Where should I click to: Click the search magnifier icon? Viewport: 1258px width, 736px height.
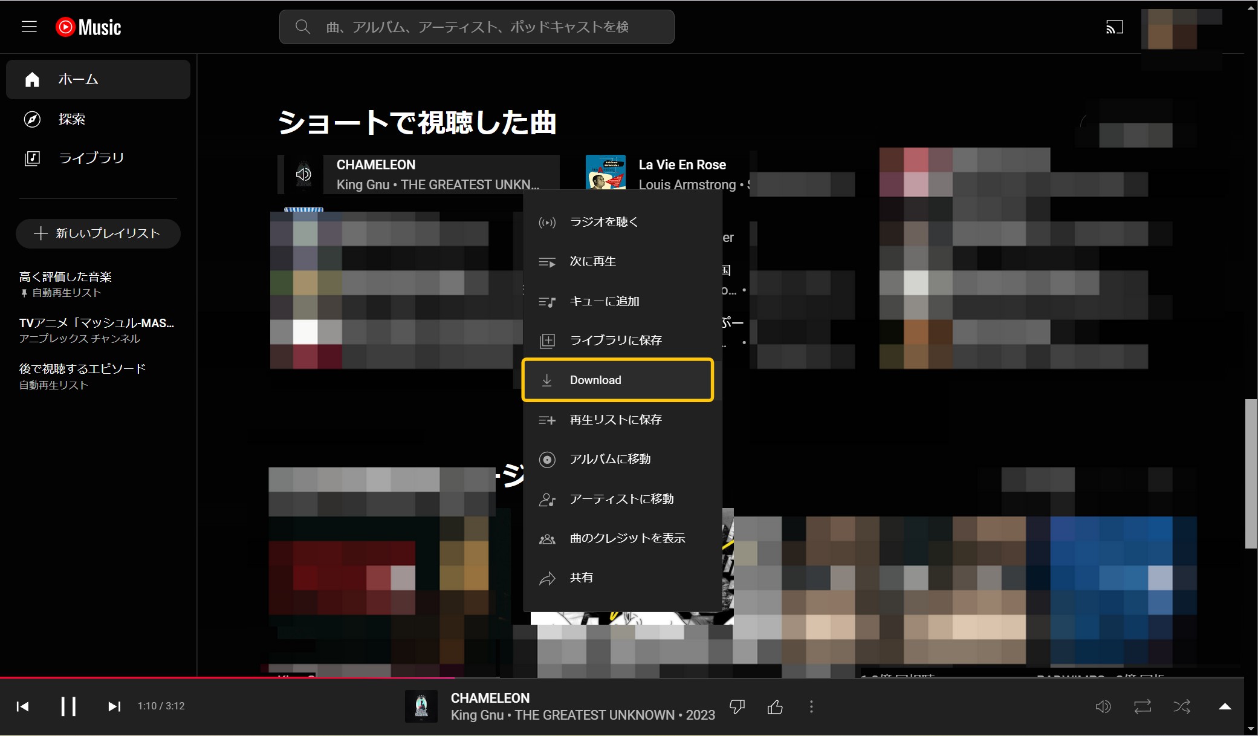point(303,27)
